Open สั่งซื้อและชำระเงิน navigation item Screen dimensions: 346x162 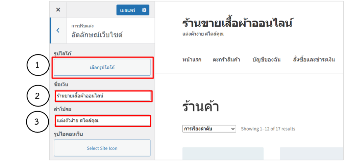click(314, 60)
